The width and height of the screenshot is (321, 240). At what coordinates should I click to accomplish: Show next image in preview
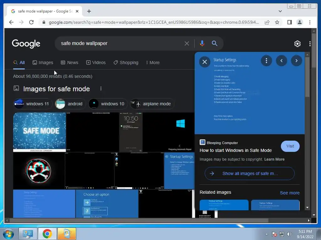coord(297,61)
